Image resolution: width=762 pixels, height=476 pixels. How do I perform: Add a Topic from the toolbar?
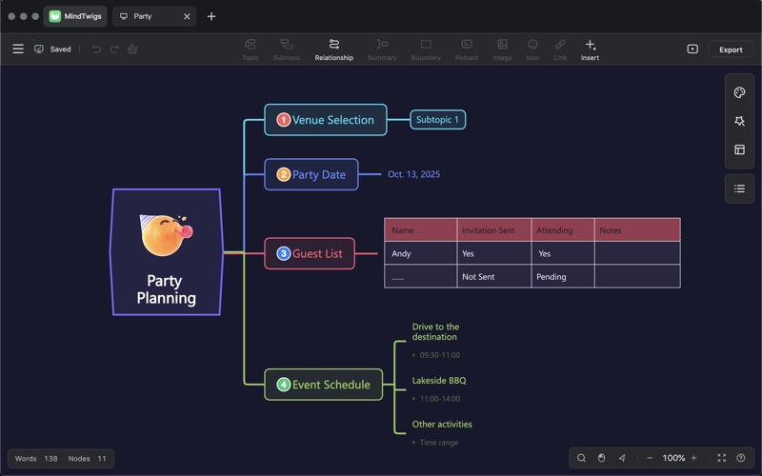pos(251,50)
